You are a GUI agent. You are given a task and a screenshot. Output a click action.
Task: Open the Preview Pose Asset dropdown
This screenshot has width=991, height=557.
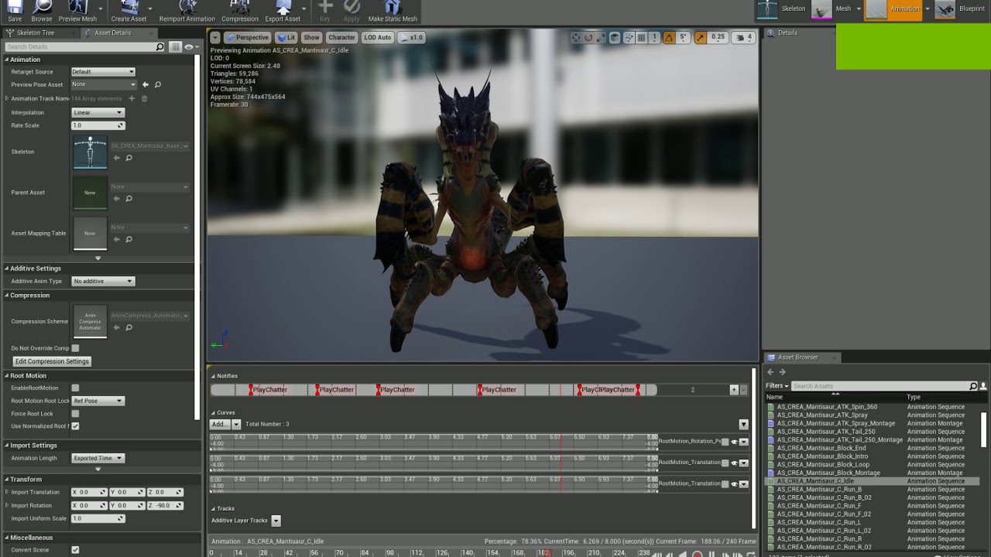(103, 84)
